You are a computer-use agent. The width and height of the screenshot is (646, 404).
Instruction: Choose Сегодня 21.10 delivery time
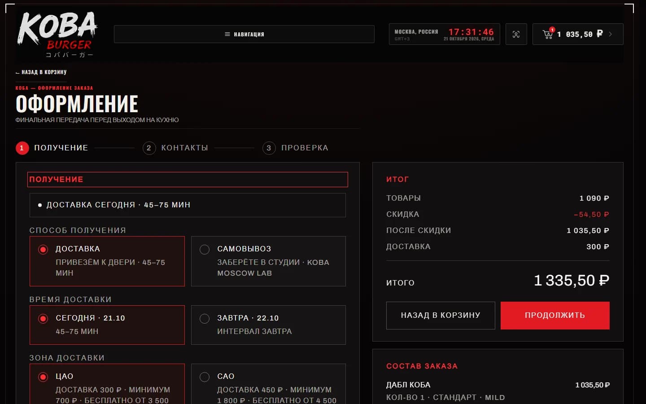coord(107,325)
